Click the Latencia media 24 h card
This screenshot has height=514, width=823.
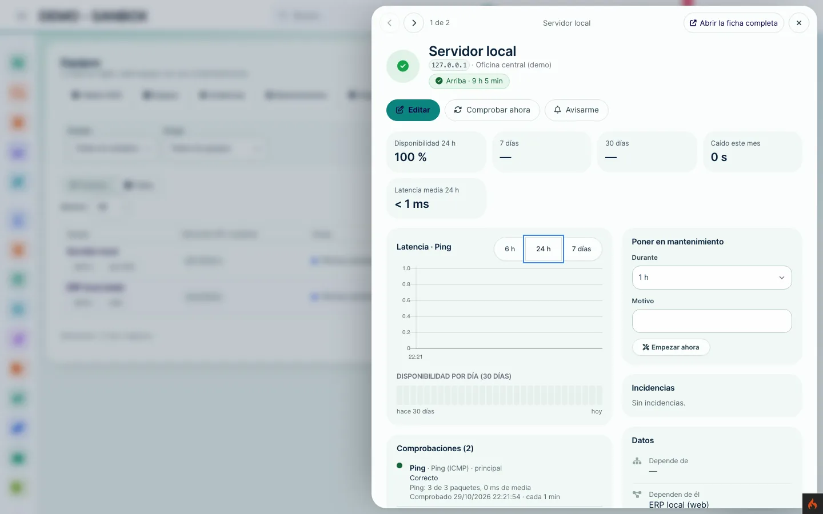tap(436, 198)
